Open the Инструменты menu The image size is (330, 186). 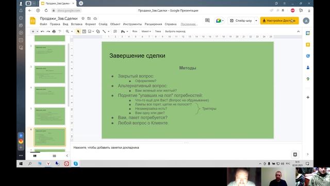click(133, 24)
